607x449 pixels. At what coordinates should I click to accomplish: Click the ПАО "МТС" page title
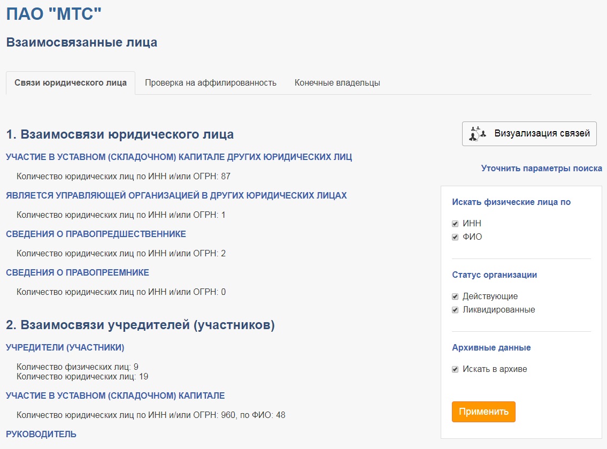(54, 14)
